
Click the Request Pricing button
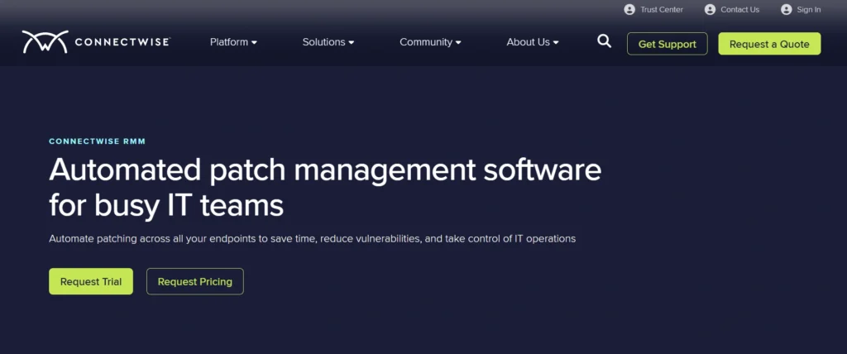coord(195,281)
